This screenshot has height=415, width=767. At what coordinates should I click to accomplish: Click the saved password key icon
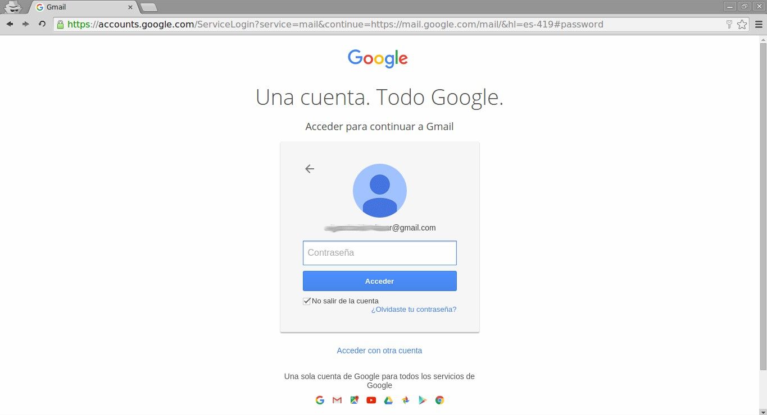click(729, 24)
